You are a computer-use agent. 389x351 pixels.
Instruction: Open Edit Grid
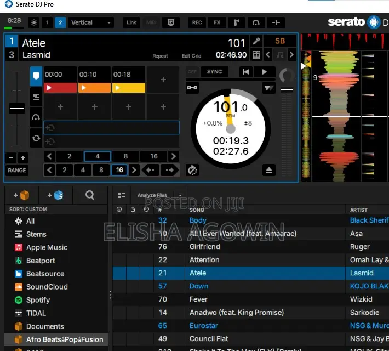pyautogui.click(x=191, y=56)
